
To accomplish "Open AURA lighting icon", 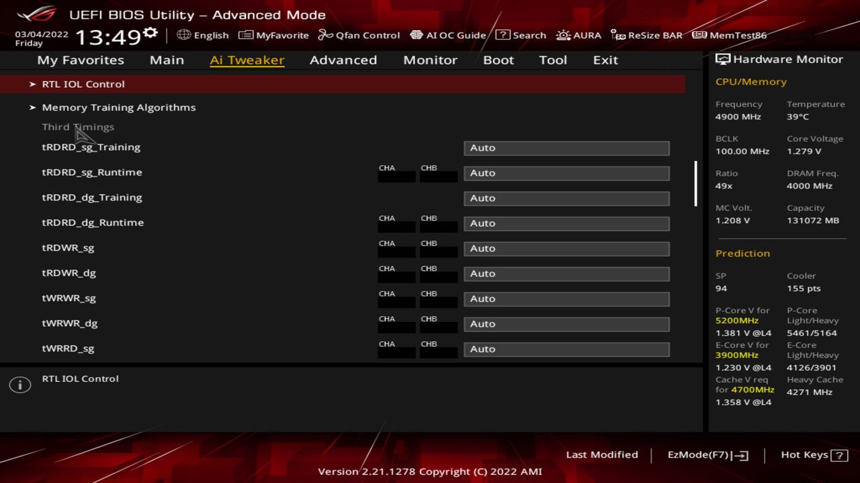I will tap(563, 35).
